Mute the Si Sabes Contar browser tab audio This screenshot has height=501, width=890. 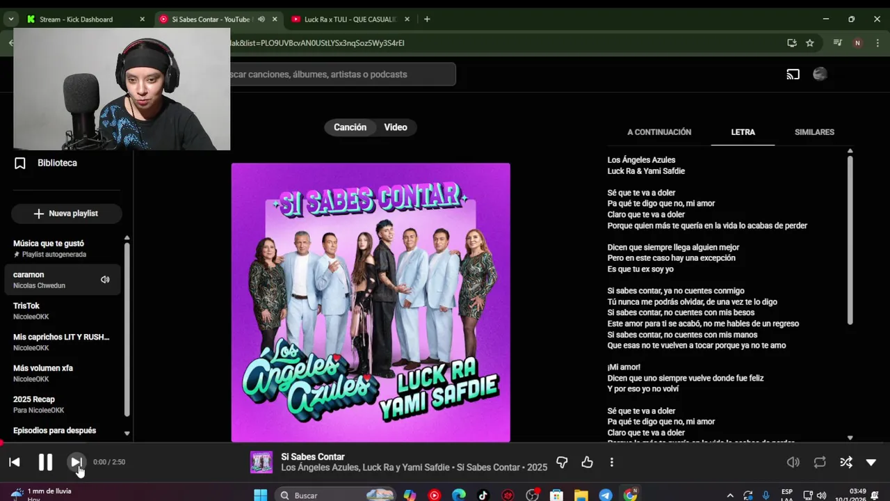click(261, 19)
